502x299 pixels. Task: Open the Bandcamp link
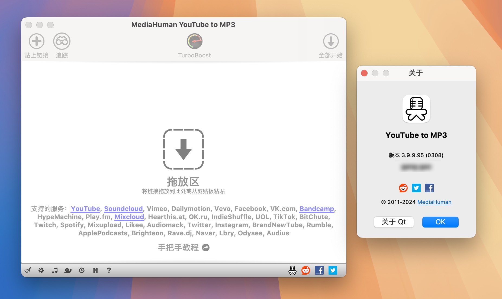click(317, 209)
